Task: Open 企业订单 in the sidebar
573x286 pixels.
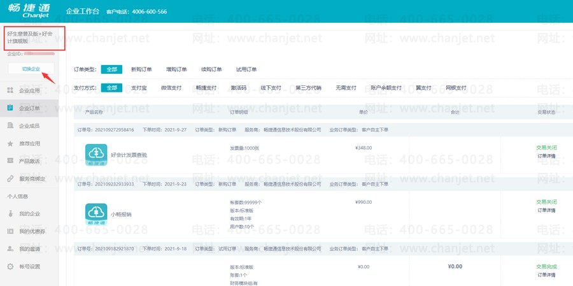Action: pos(29,108)
